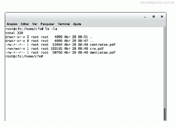The image size is (175, 127).
Task: Click the file size 58766
Action: pyautogui.click(x=58, y=53)
